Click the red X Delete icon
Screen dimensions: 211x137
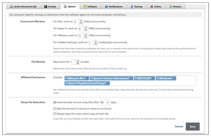152,7
